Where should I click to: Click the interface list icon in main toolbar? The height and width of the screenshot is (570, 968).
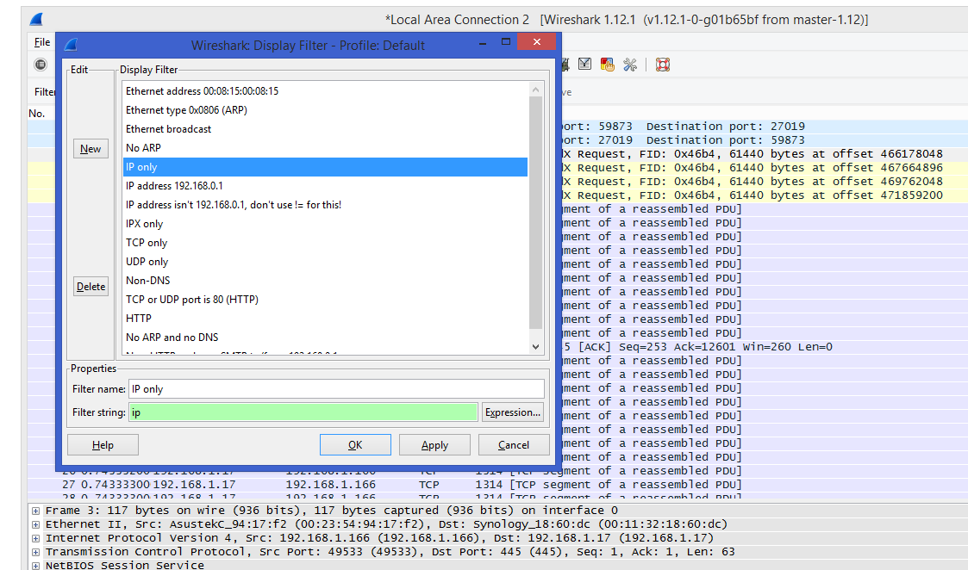[41, 65]
